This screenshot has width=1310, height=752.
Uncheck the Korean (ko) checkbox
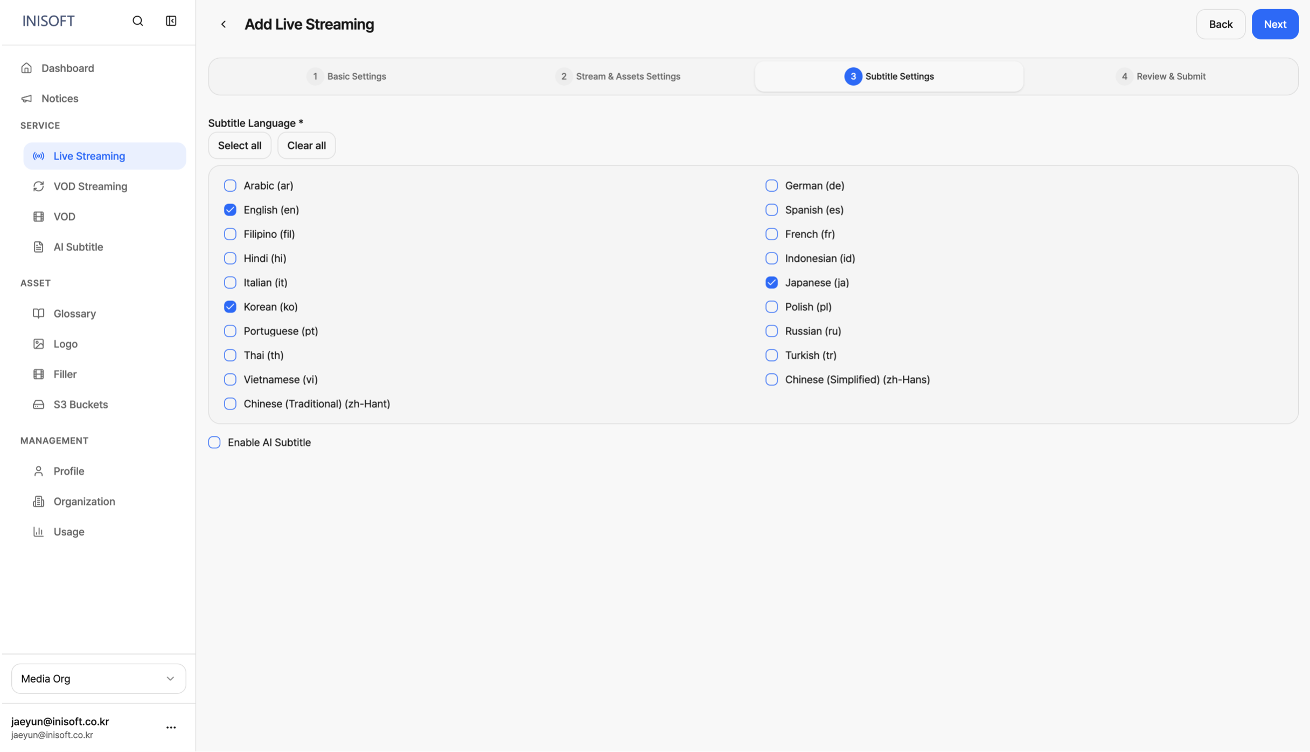tap(230, 307)
